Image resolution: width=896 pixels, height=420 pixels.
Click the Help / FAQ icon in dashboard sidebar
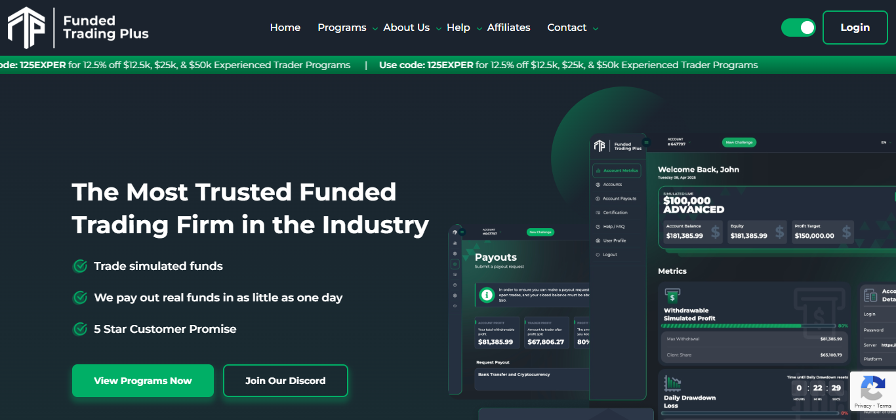[x=598, y=227]
